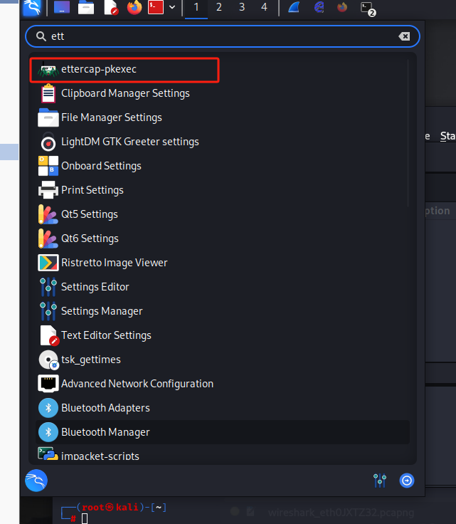Open settings via the menu footer sliders icon
The height and width of the screenshot is (524, 456).
pyautogui.click(x=380, y=481)
